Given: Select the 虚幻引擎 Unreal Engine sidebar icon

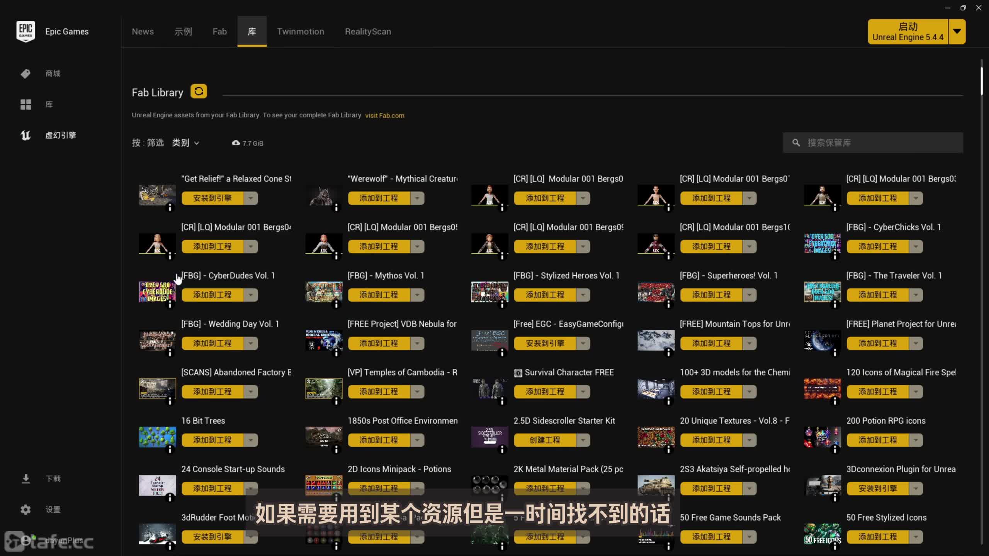Looking at the screenshot, I should (25, 135).
